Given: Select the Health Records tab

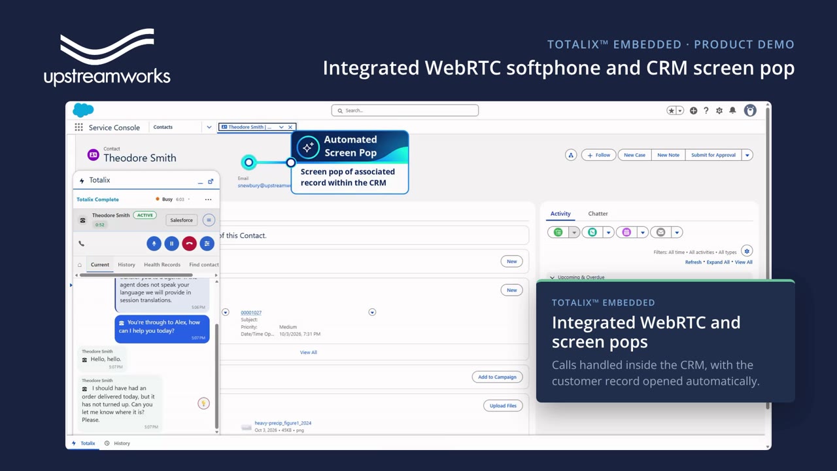Looking at the screenshot, I should [162, 265].
